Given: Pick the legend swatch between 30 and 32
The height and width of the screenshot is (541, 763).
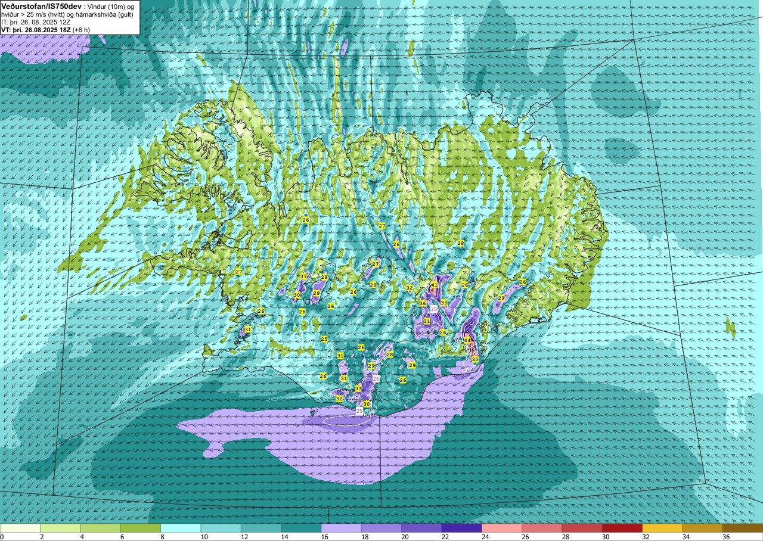Looking at the screenshot, I should [x=622, y=528].
